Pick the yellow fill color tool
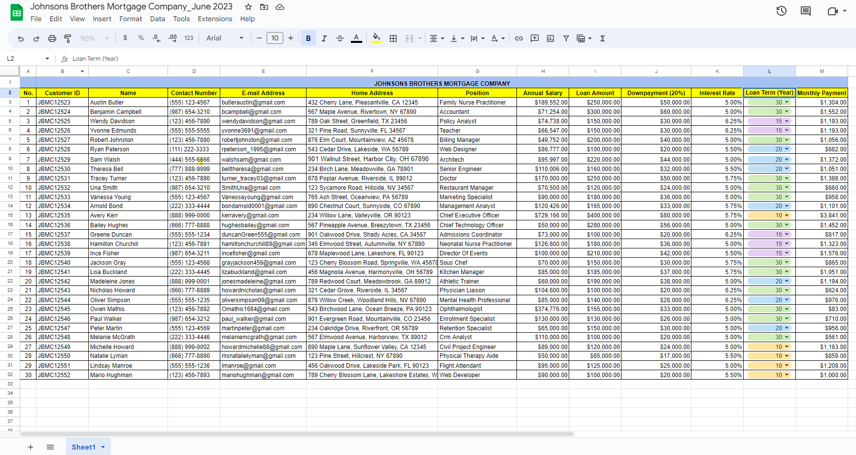Screen dimensions: 856x455 [377, 38]
